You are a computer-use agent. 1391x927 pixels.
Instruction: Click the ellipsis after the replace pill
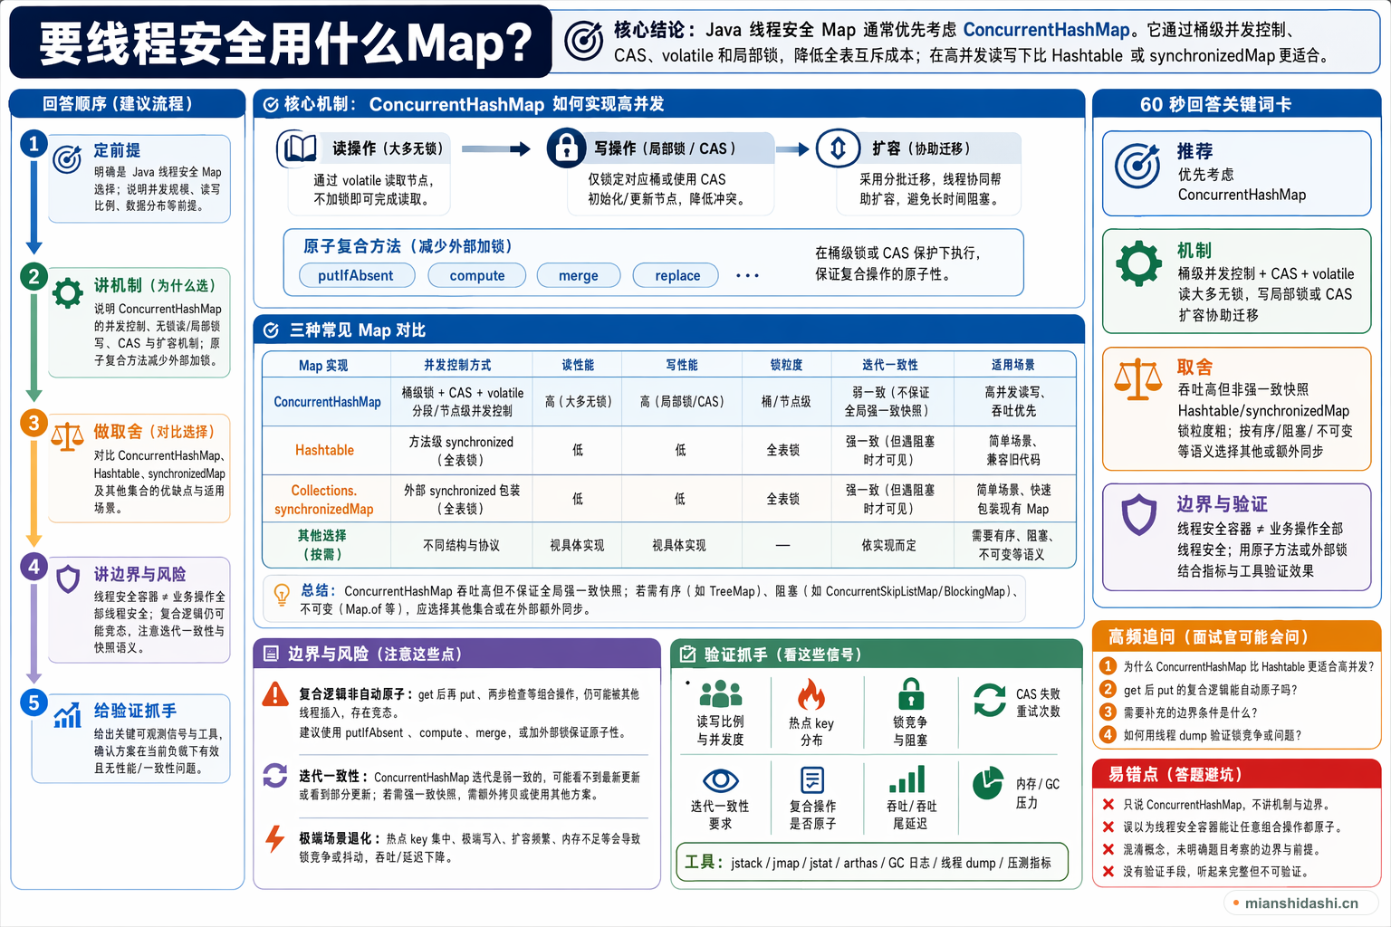748,276
